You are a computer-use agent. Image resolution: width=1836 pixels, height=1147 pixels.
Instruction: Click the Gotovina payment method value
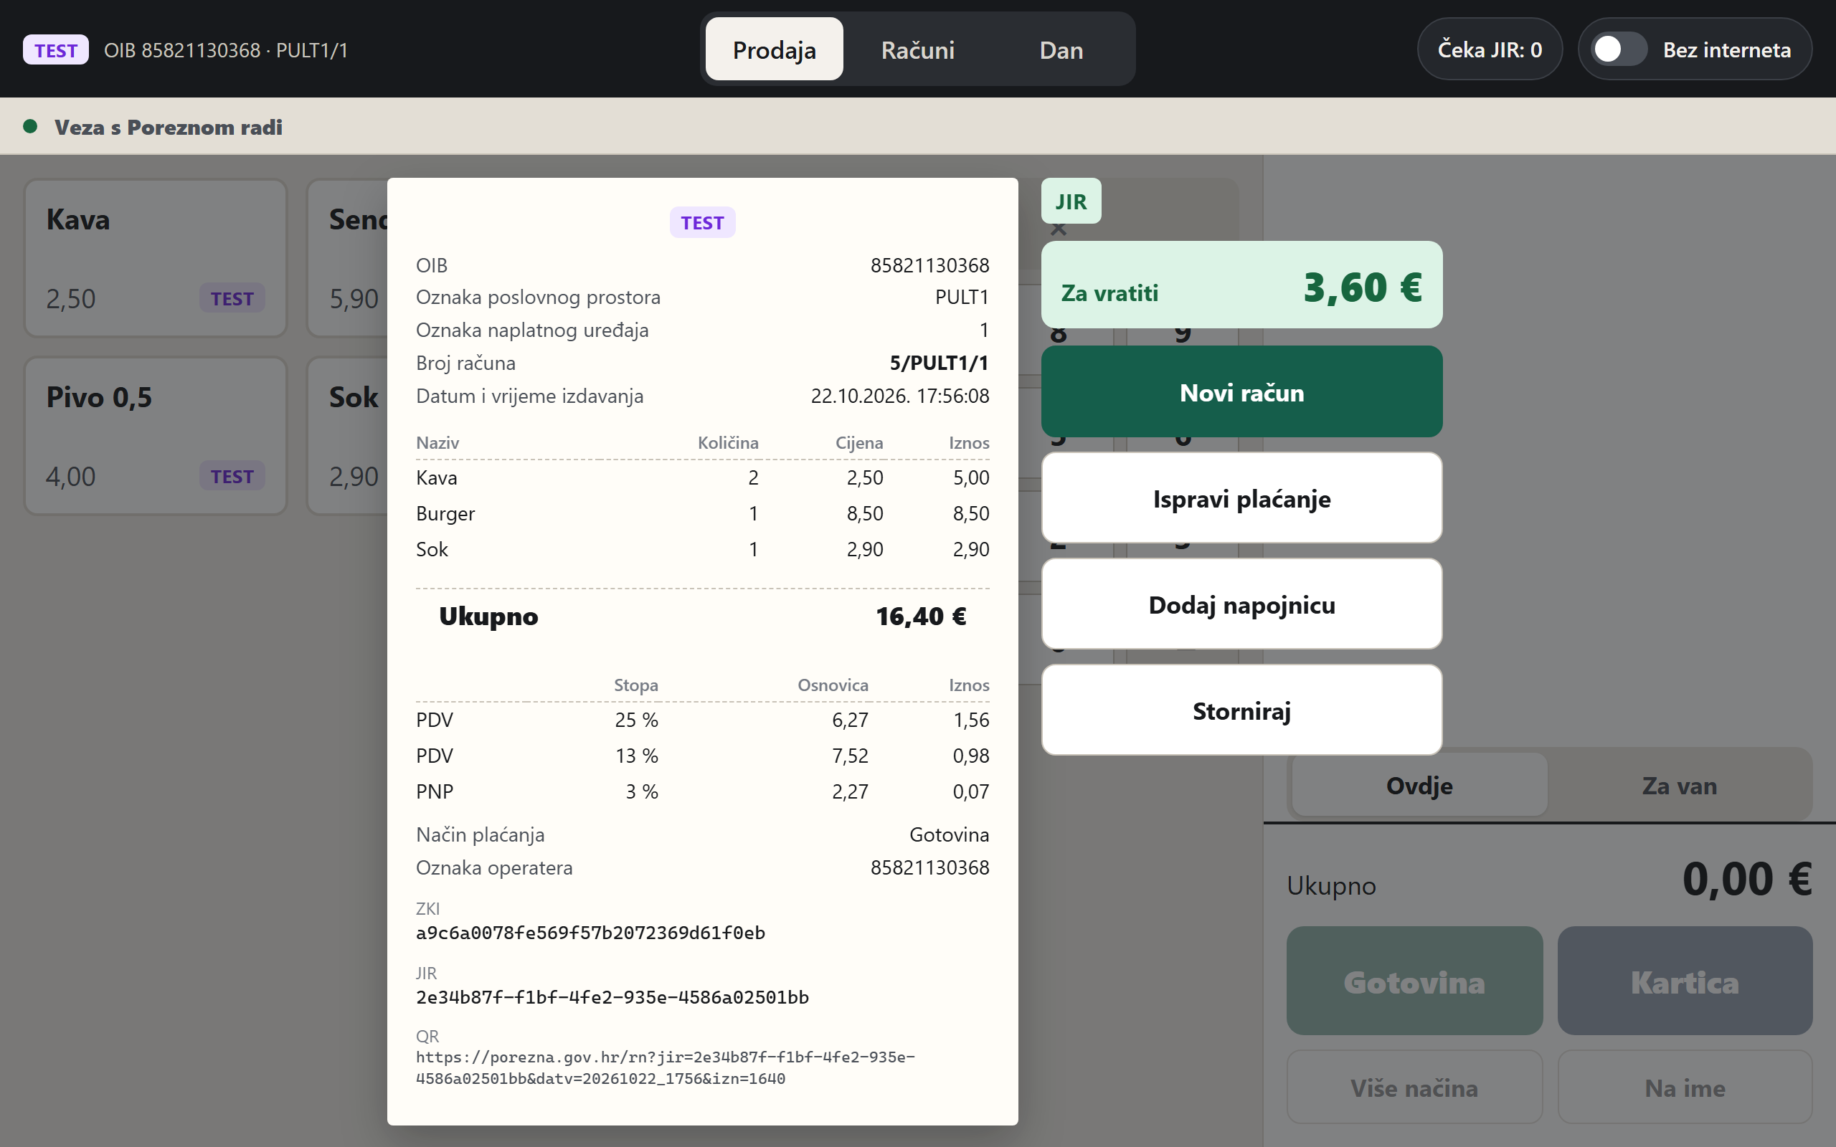click(949, 834)
